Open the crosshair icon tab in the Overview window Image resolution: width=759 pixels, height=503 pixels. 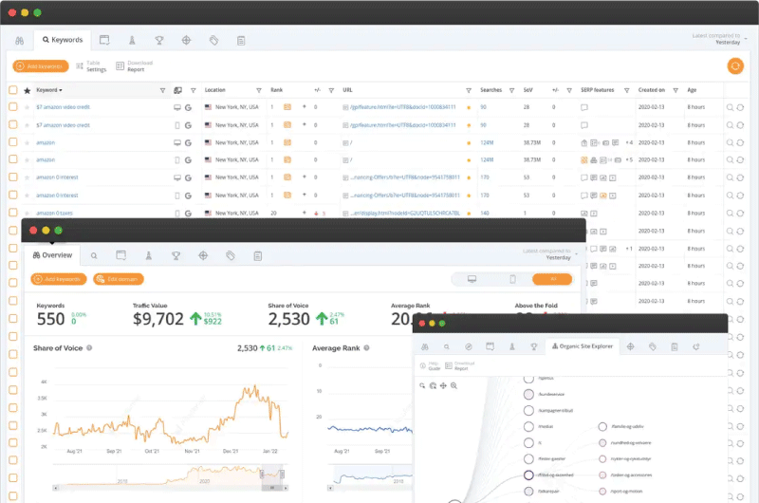203,255
